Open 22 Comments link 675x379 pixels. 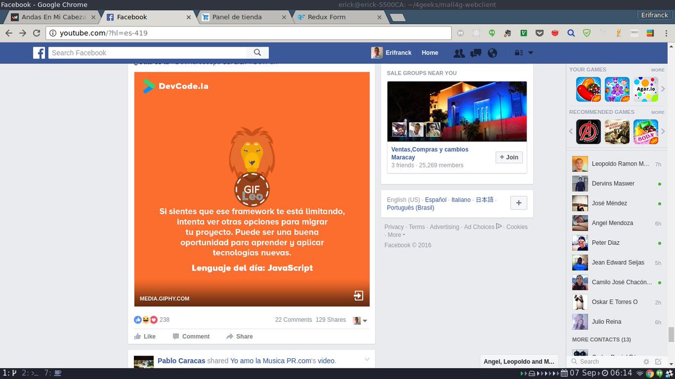(x=294, y=319)
